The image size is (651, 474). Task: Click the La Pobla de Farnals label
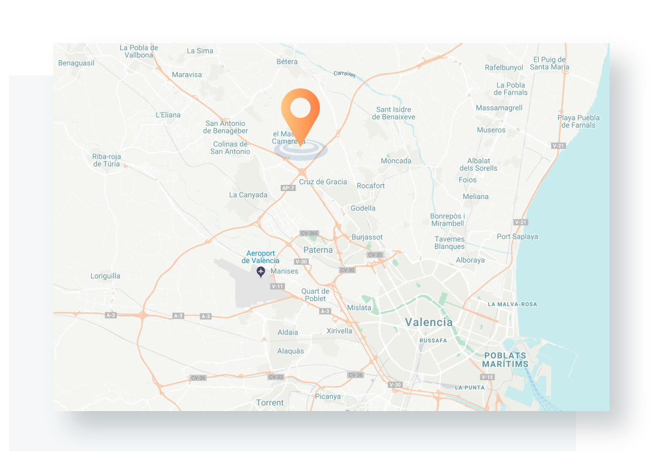(x=511, y=89)
